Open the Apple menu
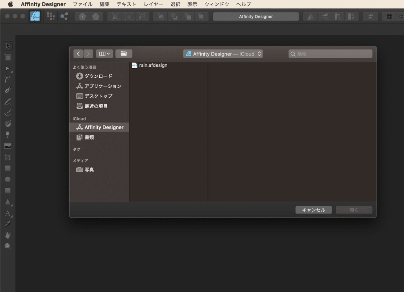 pyautogui.click(x=10, y=4)
